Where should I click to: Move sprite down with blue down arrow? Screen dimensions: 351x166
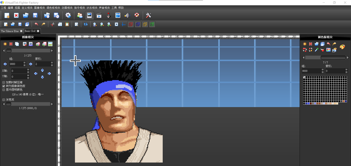click(x=42, y=77)
